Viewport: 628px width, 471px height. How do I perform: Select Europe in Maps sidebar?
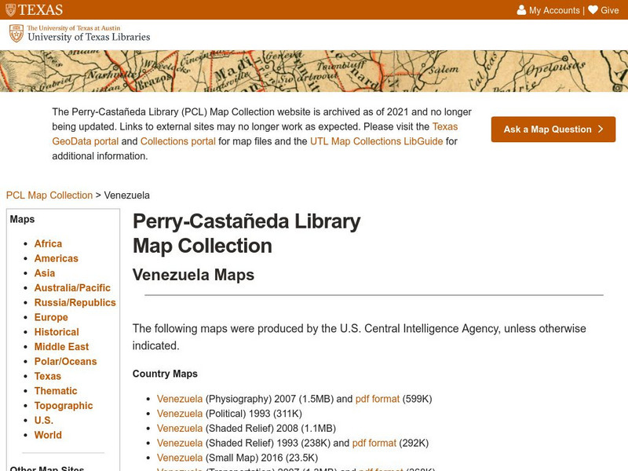[51, 317]
